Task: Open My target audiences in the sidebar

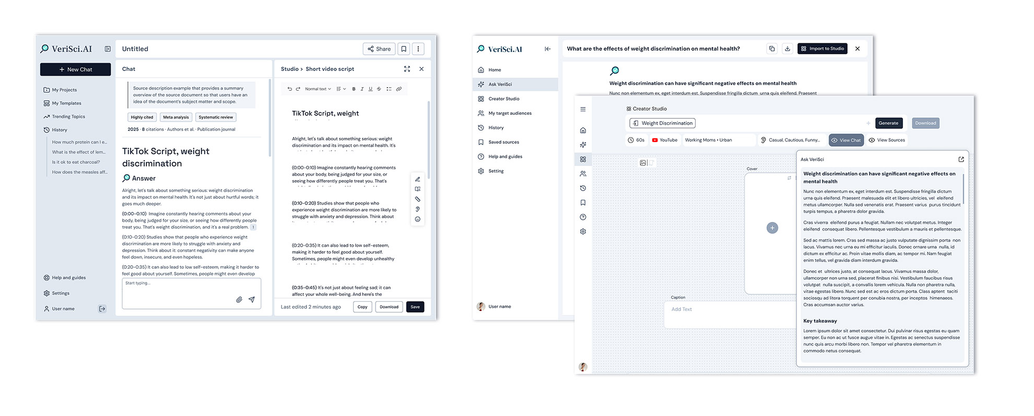Action: click(x=504, y=113)
